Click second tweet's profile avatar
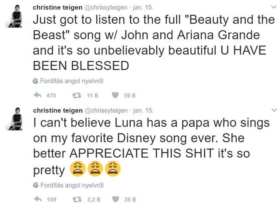Image resolution: width=280 pixels, height=208 pixels. (17, 119)
